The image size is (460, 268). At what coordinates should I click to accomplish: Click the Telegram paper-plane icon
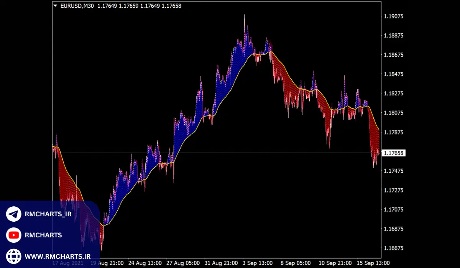point(14,214)
